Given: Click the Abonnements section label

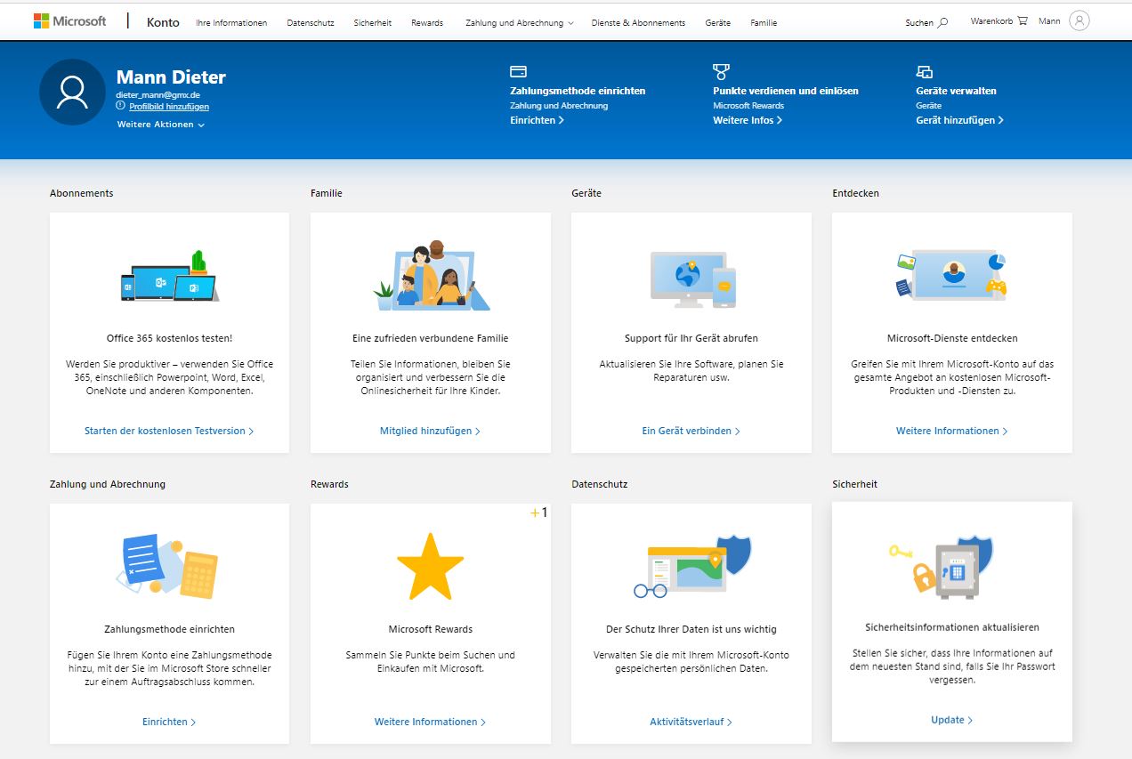Looking at the screenshot, I should [x=82, y=193].
